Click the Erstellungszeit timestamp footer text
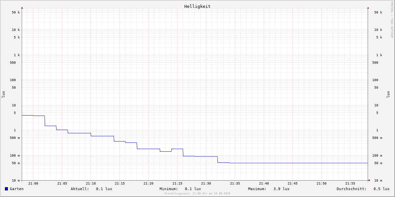 [197, 194]
